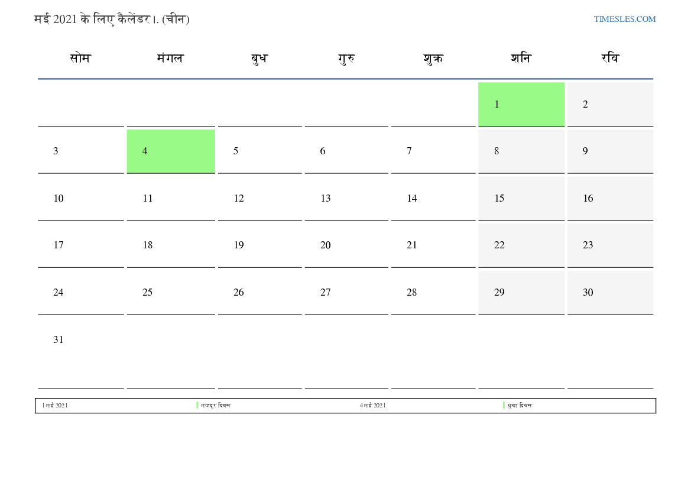Pick date 20 in the Thursday column

point(346,245)
